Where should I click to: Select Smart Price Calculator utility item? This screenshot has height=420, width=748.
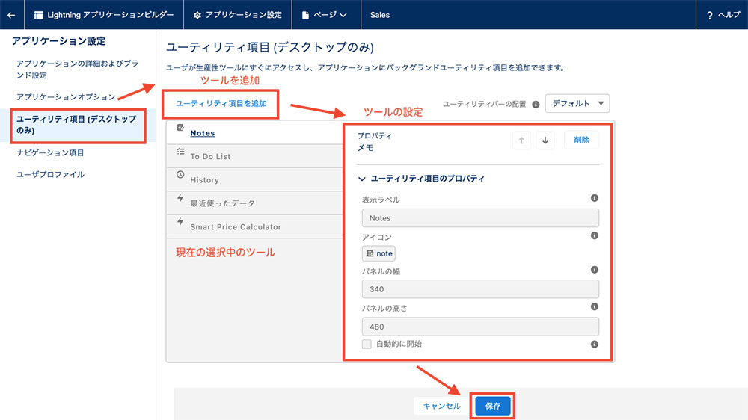pyautogui.click(x=255, y=227)
